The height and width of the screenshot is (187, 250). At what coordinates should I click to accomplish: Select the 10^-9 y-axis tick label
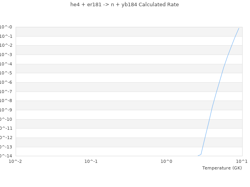(x=6, y=110)
